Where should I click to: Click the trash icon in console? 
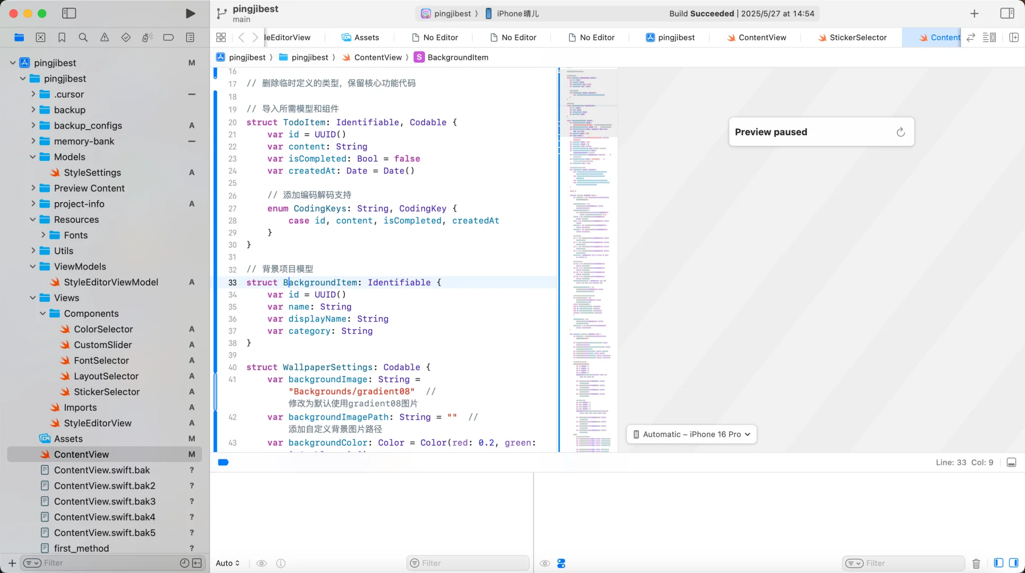click(976, 563)
